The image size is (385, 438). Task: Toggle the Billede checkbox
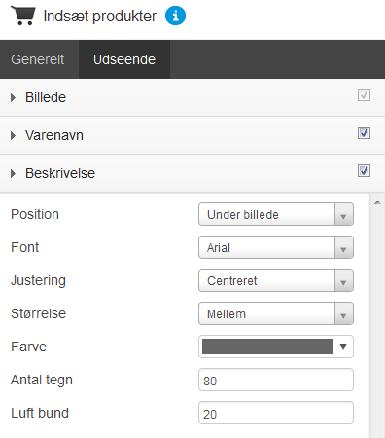[x=364, y=95]
